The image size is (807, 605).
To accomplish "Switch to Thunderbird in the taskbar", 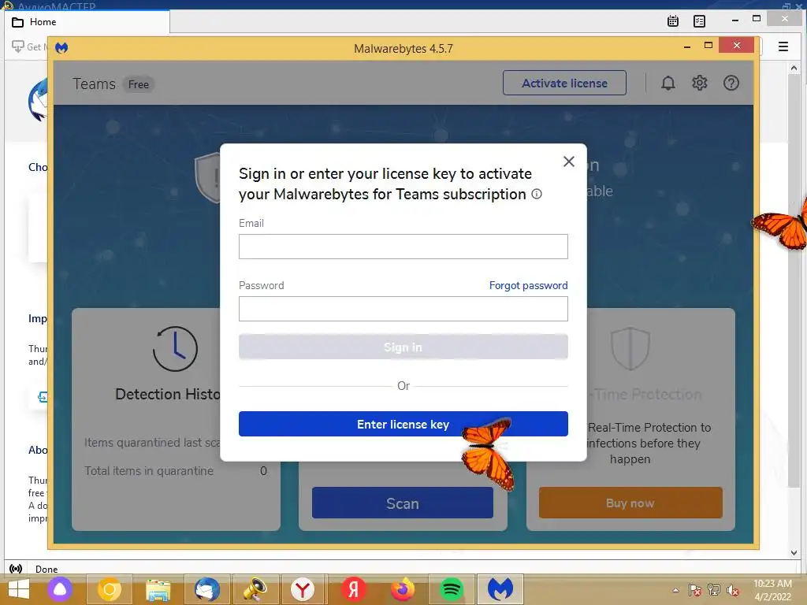I will point(207,589).
